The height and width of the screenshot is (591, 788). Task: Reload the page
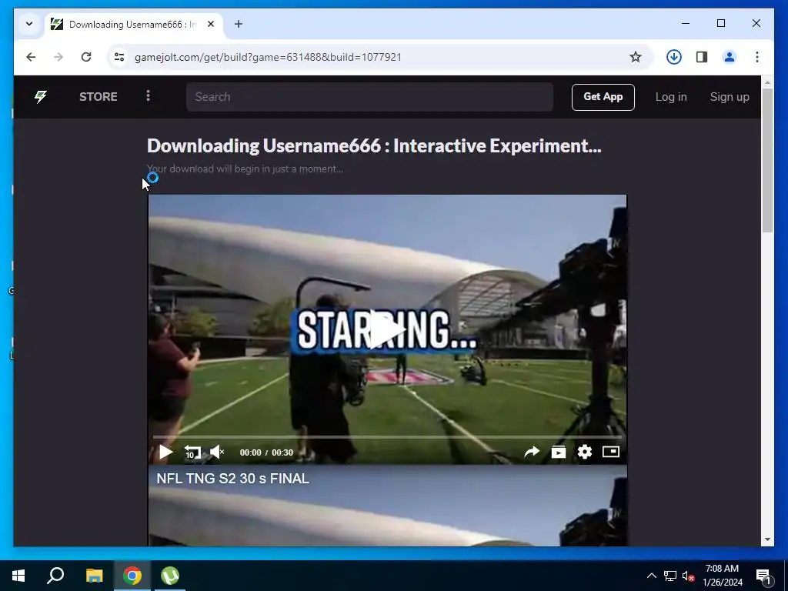click(x=86, y=57)
